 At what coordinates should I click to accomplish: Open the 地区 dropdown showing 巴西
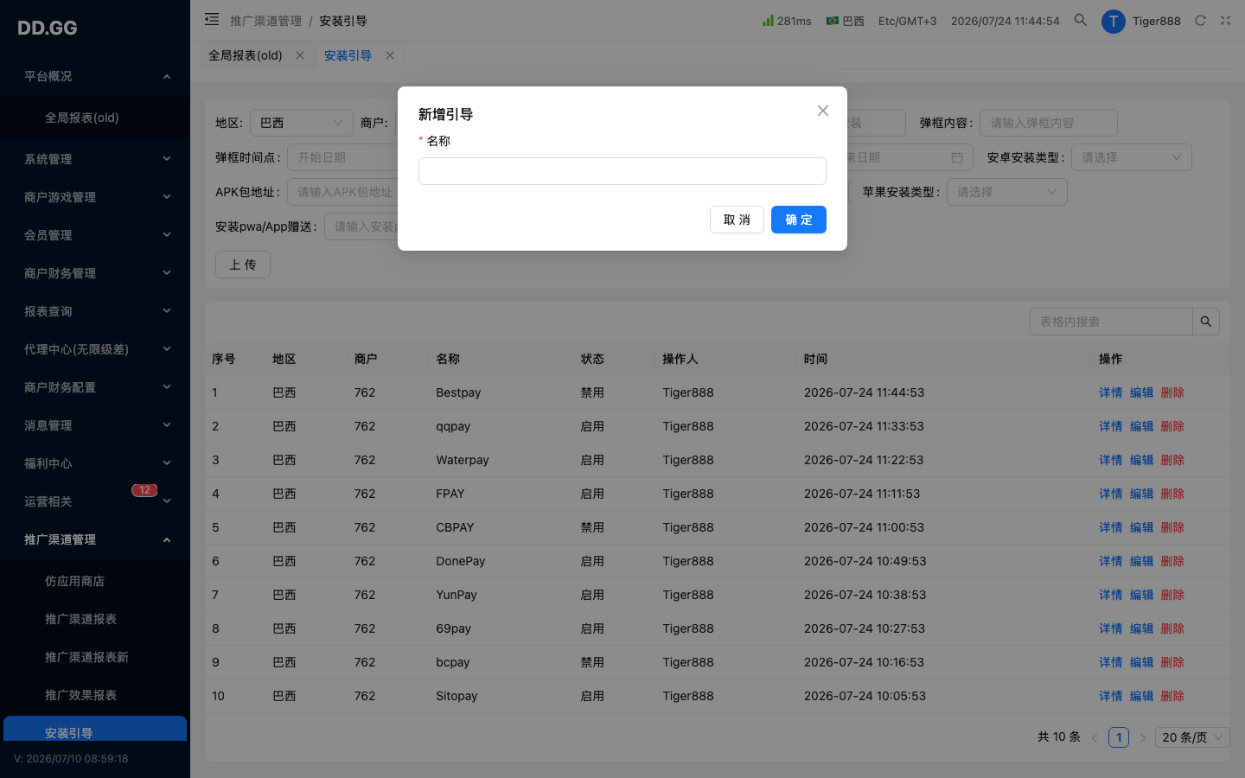pos(302,123)
